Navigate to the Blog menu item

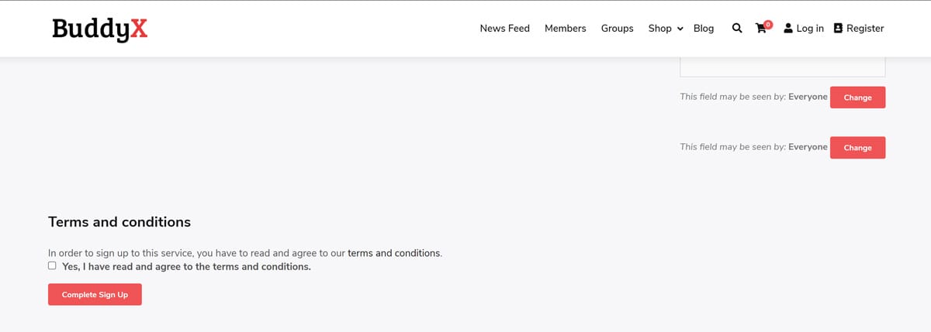[704, 29]
